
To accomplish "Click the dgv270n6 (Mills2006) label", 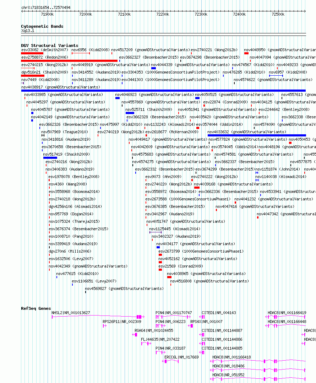I will click(70, 251).
